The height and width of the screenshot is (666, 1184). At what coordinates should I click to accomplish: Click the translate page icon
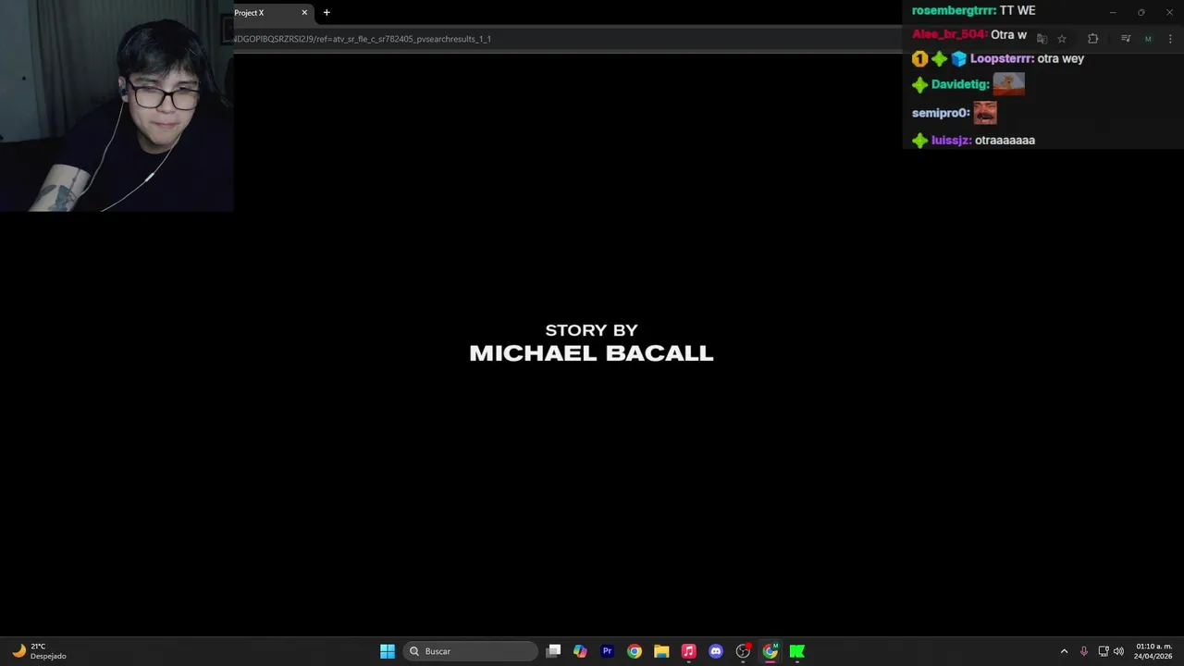1042,39
